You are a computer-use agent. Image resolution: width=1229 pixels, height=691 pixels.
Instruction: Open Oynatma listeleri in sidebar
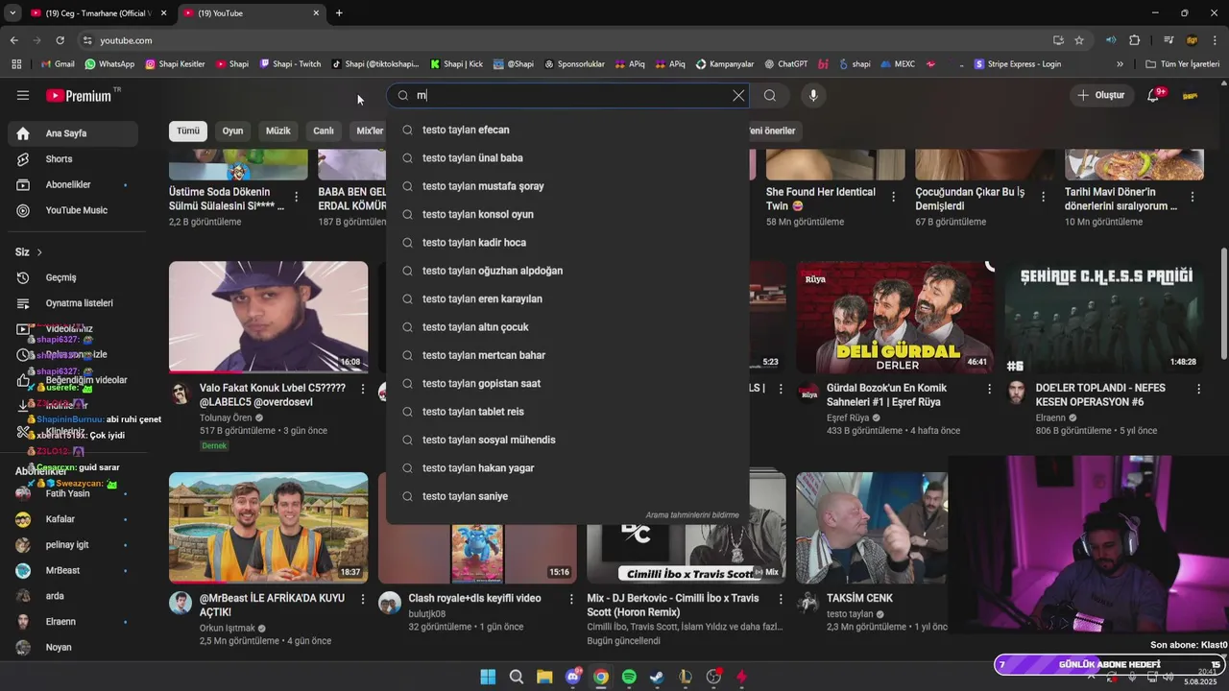pos(75,303)
